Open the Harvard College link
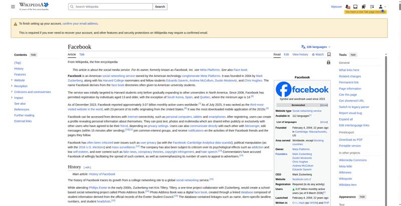The width and height of the screenshot is (401, 206). [113, 80]
